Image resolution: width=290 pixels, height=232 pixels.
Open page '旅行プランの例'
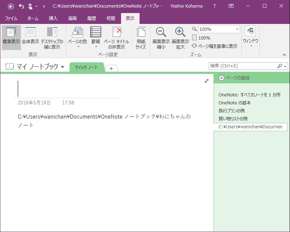tap(231, 111)
